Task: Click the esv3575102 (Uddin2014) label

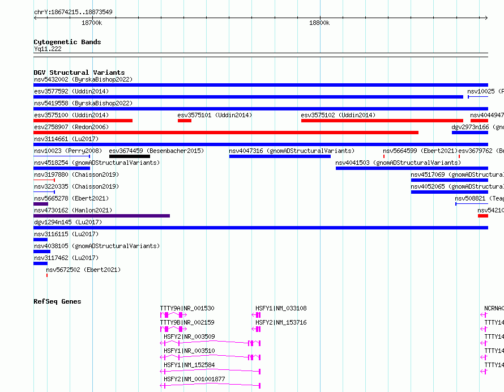Action: [338, 115]
